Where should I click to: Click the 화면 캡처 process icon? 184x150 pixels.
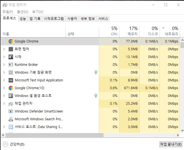tap(11, 49)
